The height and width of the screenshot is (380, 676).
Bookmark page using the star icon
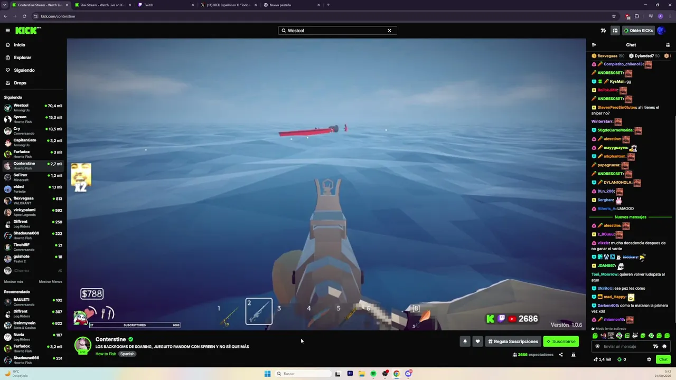(614, 16)
